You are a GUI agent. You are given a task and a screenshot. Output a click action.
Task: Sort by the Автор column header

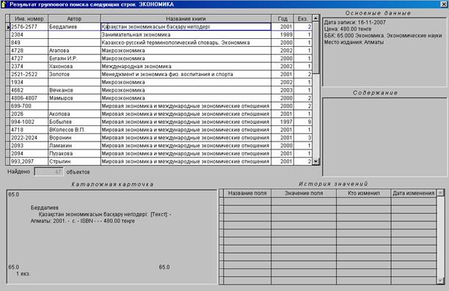point(74,18)
